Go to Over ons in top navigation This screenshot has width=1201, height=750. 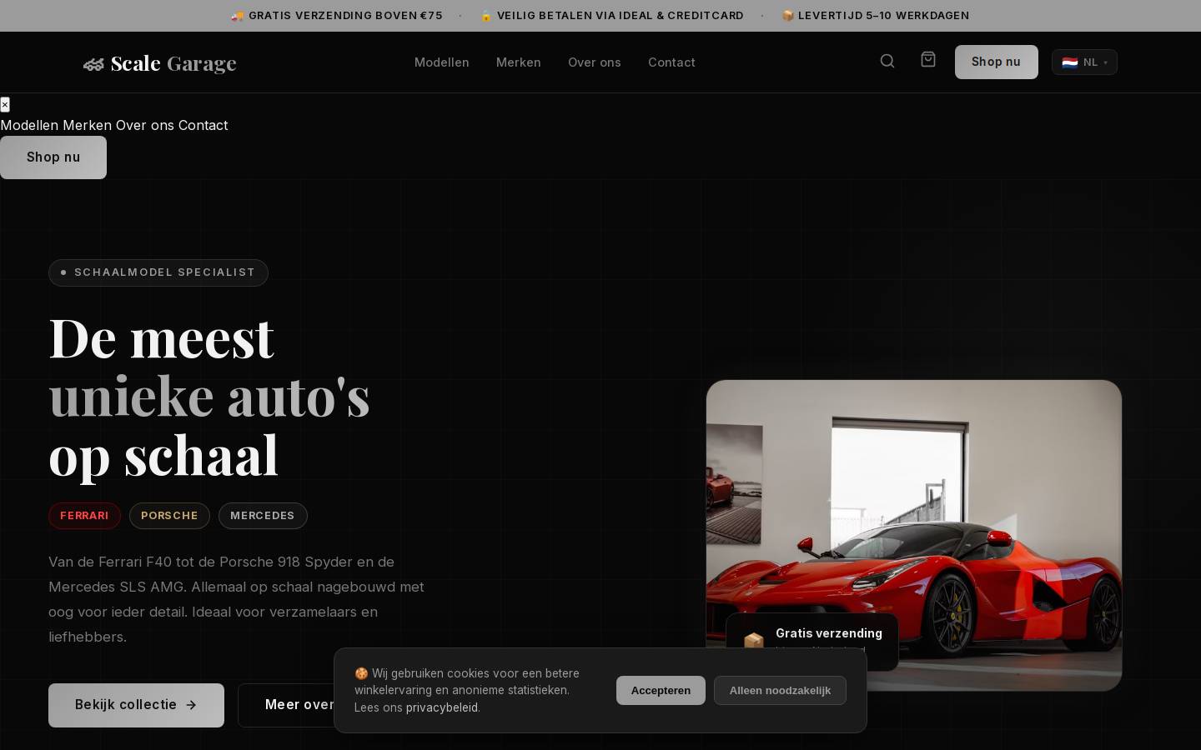(x=595, y=62)
